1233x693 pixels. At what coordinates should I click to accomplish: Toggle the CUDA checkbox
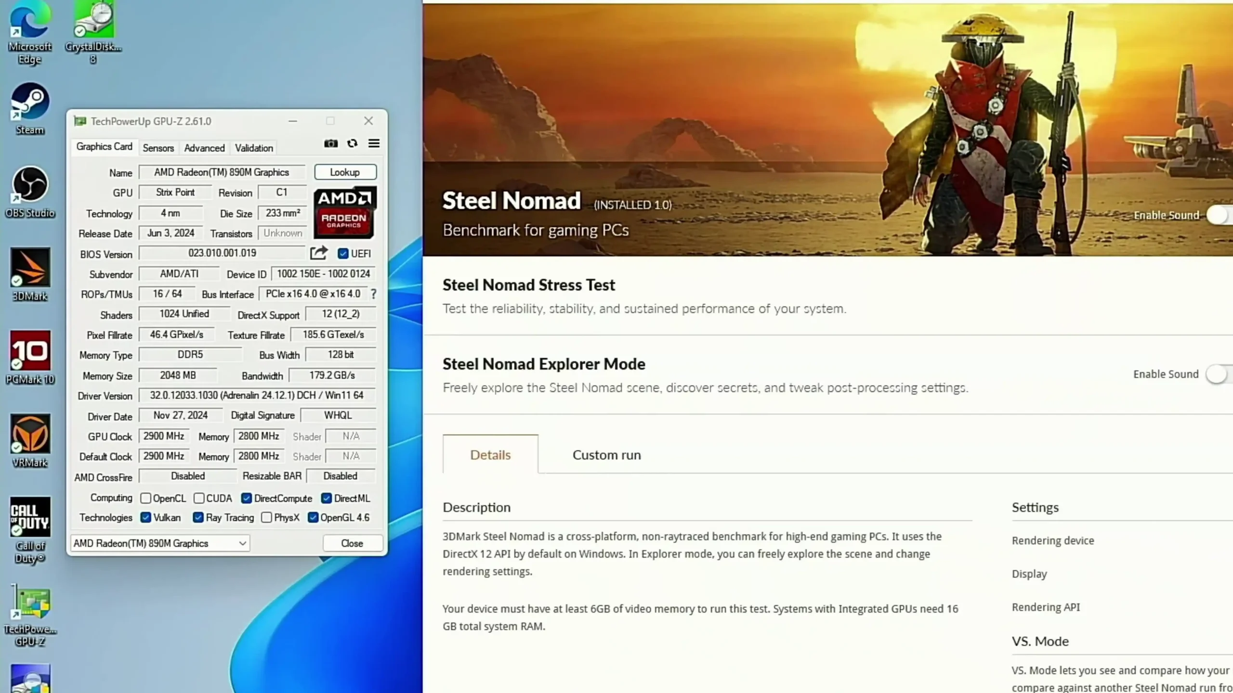point(199,498)
